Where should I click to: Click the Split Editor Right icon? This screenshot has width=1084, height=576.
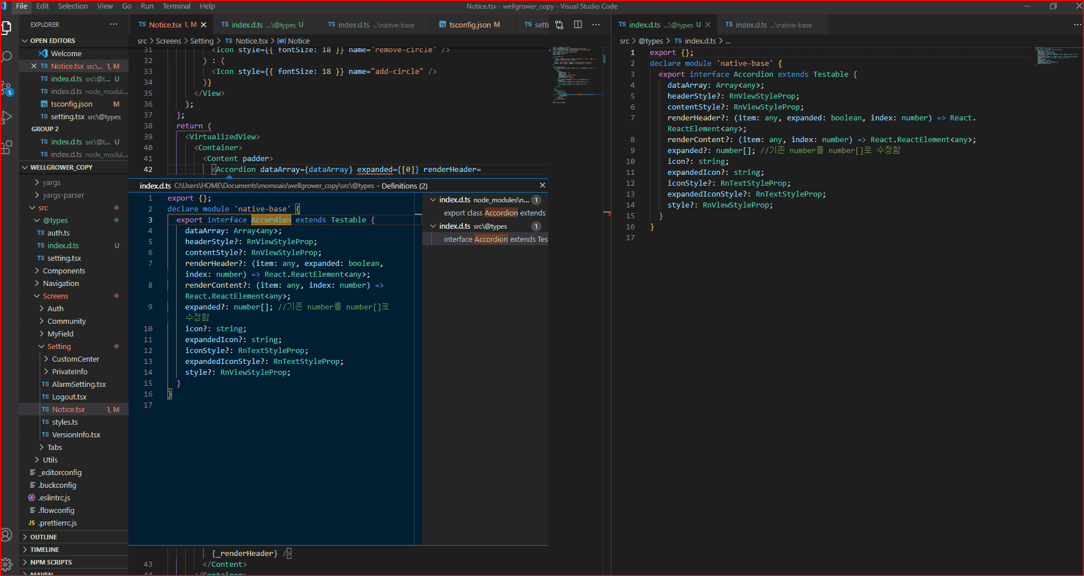[578, 25]
